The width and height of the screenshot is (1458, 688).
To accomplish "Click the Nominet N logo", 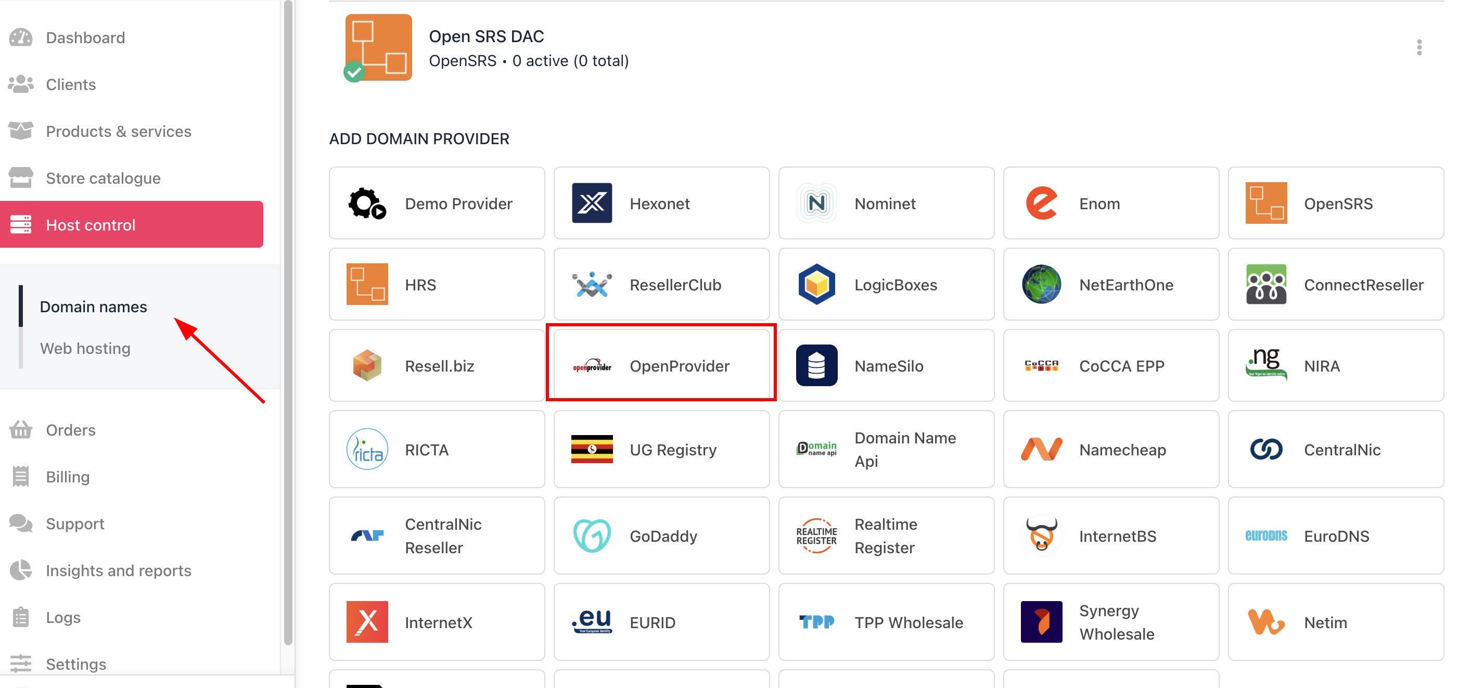I will [x=816, y=203].
